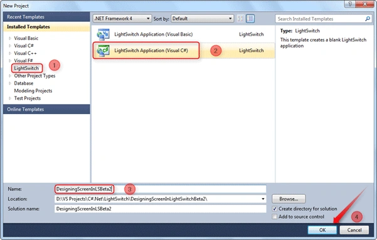Select Visual F# in templates tree
This screenshot has height=240, width=377.
[23, 61]
